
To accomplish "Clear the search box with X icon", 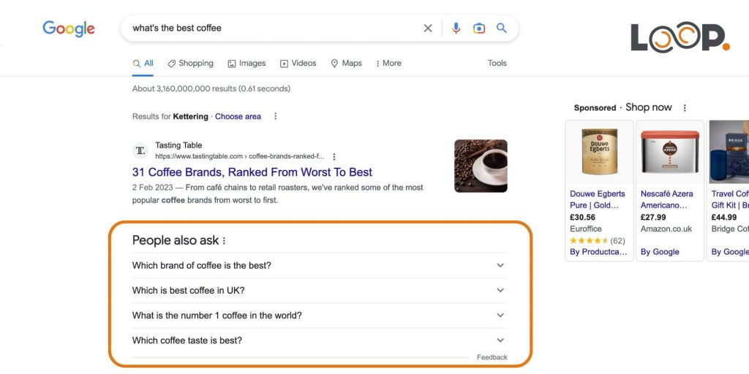I will 427,28.
